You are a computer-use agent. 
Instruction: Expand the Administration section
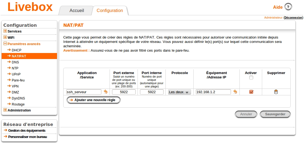tap(5, 110)
